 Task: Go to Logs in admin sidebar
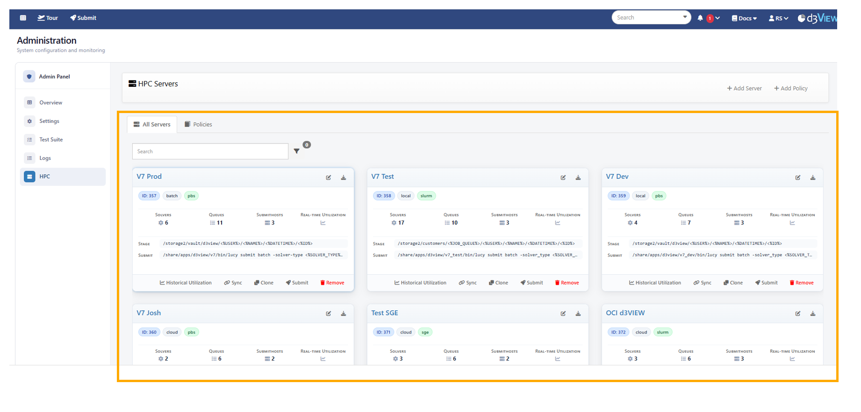pos(45,158)
